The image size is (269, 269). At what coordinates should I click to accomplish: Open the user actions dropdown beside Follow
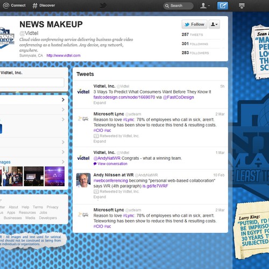click(214, 24)
